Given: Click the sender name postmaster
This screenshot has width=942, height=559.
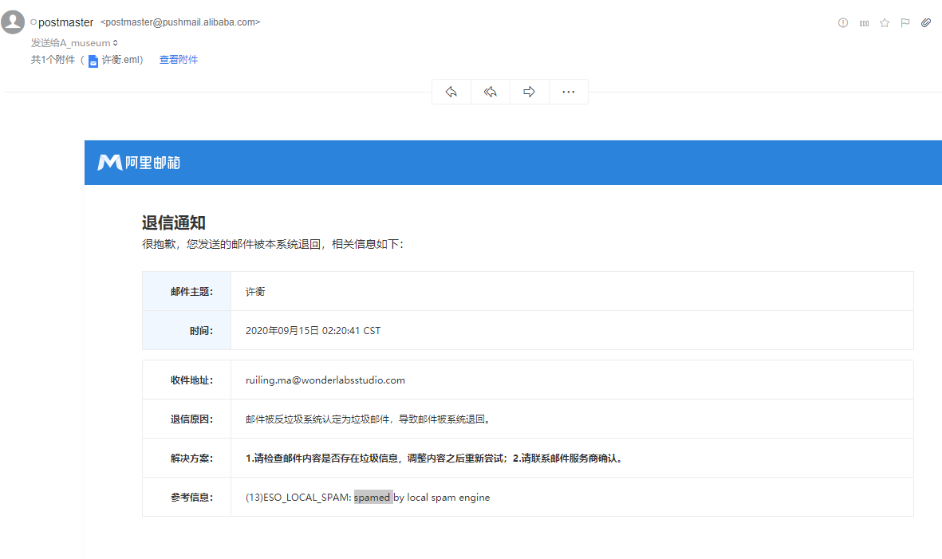Looking at the screenshot, I should 66,22.
